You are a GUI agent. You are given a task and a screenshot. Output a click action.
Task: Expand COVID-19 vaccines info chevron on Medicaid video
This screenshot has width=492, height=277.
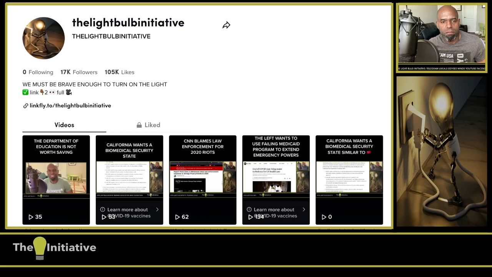point(304,210)
